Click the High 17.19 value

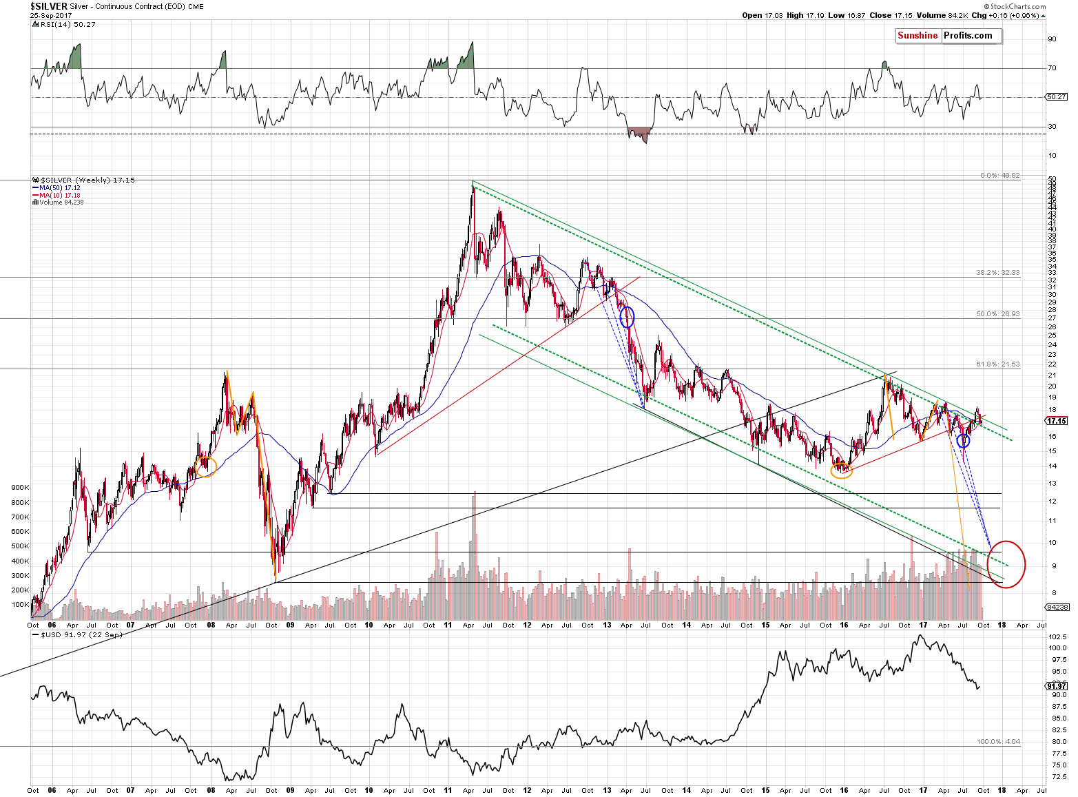click(x=805, y=15)
